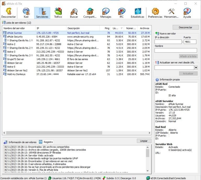Sort servers by Archivos column header
The image size is (201, 180).
tap(144, 28)
